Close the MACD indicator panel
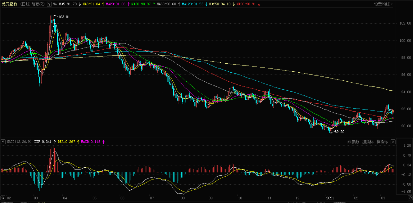413x203 pixels. [x=393, y=142]
